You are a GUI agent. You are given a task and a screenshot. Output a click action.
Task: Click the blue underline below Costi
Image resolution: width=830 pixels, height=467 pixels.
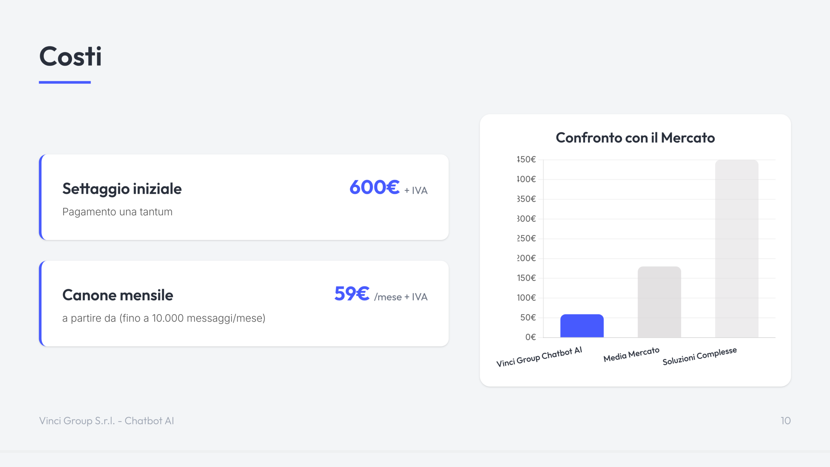pos(65,82)
